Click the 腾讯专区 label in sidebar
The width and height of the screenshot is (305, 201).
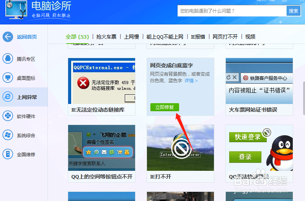[26, 59]
